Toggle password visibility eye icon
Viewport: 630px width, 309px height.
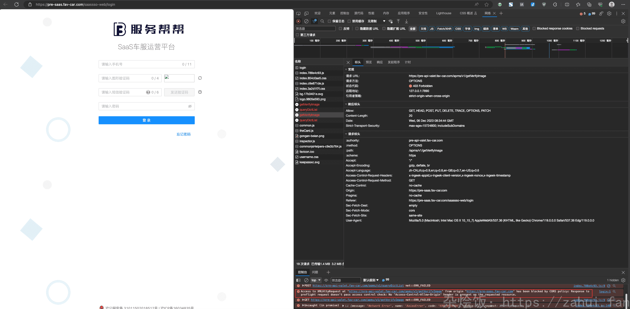pyautogui.click(x=190, y=106)
